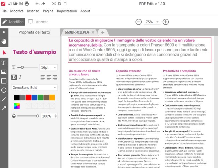Screen dimensions: 218x168
Task: Redo the last action
Action: click(43, 4)
